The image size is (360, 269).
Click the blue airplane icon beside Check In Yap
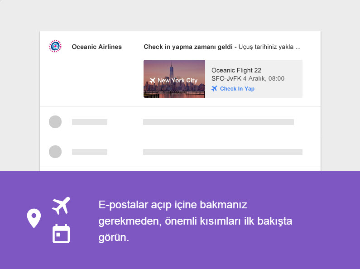pos(215,89)
